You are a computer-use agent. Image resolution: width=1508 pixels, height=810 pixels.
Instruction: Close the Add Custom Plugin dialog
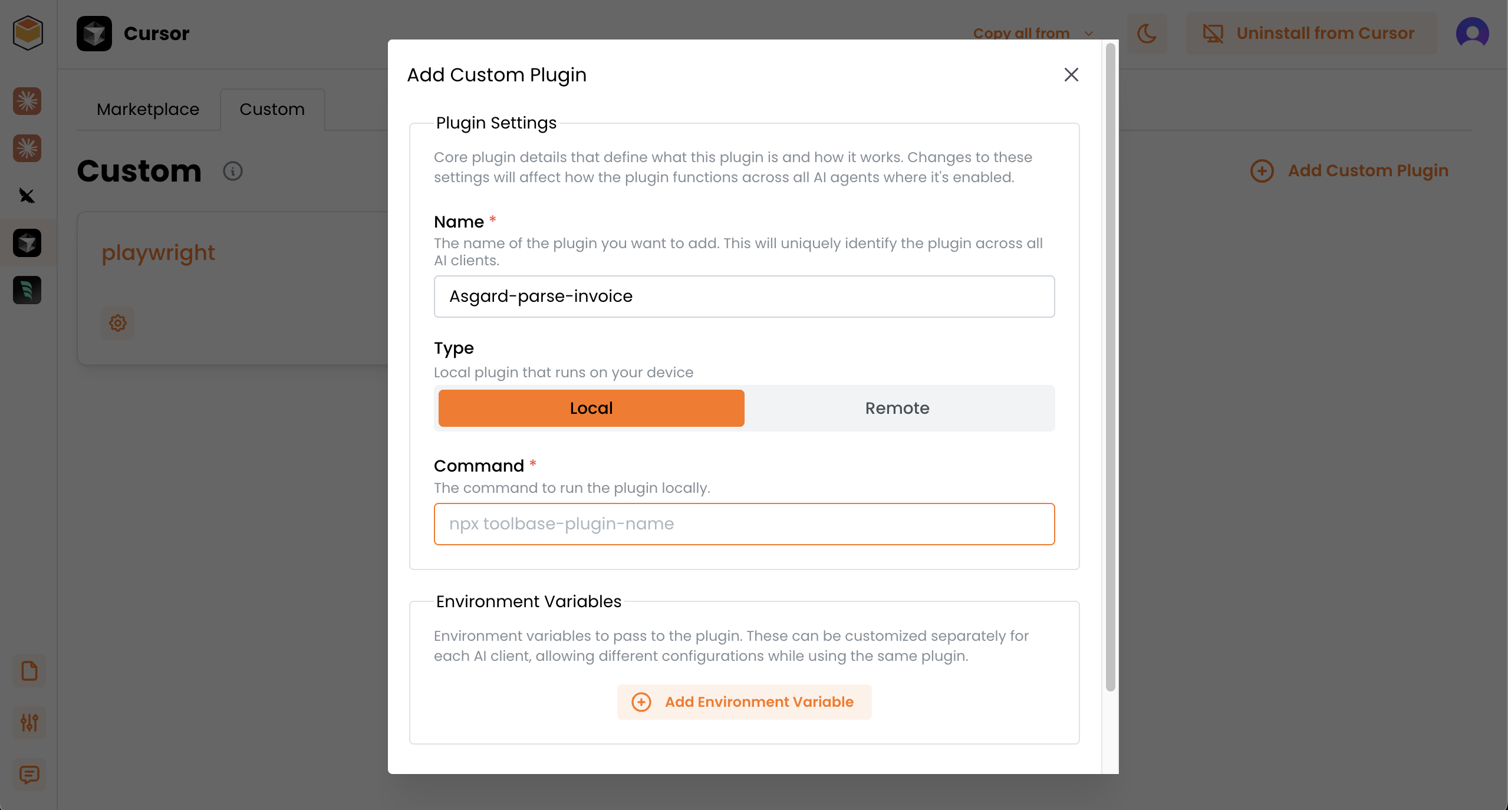pos(1071,75)
